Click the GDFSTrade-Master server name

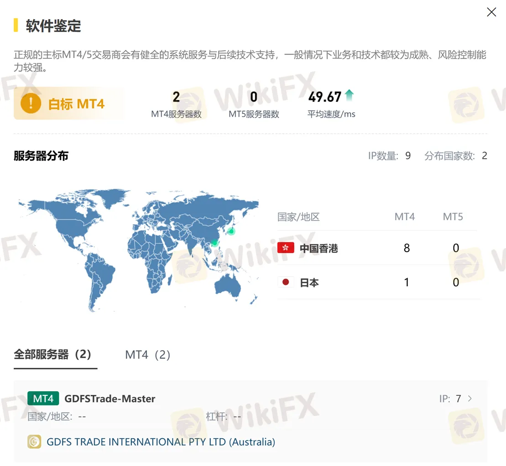[x=110, y=399]
